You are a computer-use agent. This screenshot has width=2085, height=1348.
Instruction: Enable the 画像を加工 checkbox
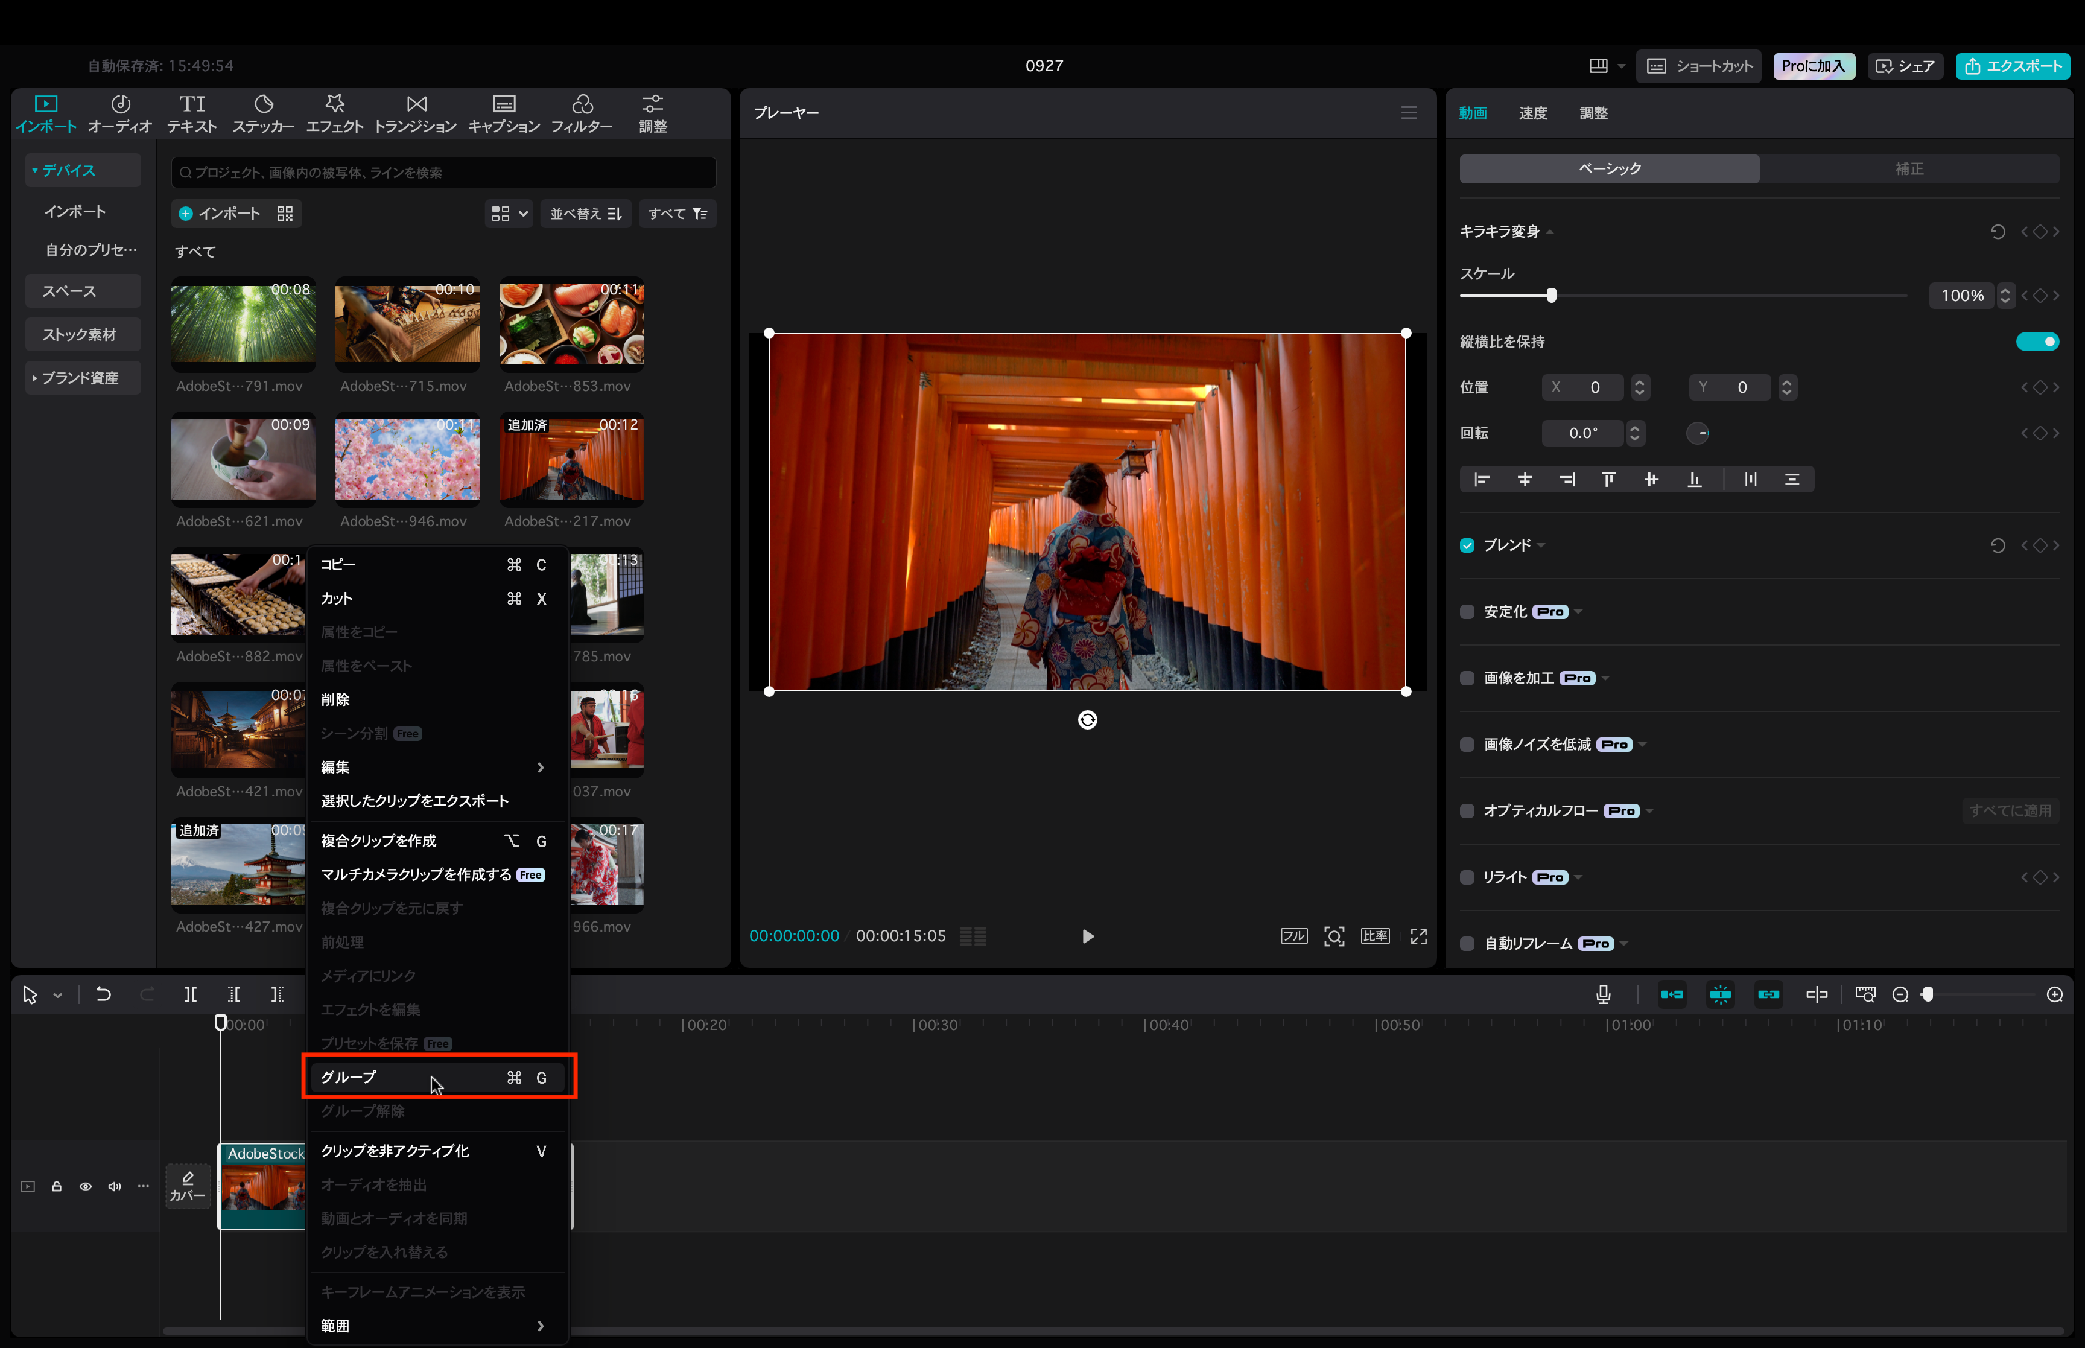point(1467,678)
